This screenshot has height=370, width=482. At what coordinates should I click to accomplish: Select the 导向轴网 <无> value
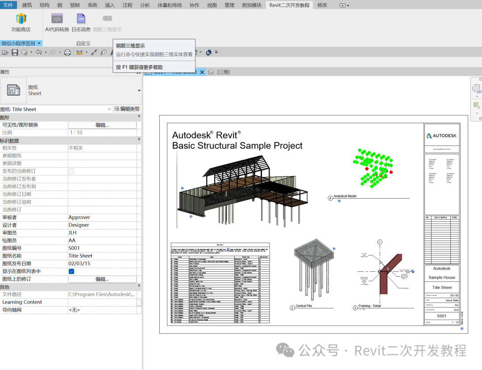pyautogui.click(x=102, y=310)
